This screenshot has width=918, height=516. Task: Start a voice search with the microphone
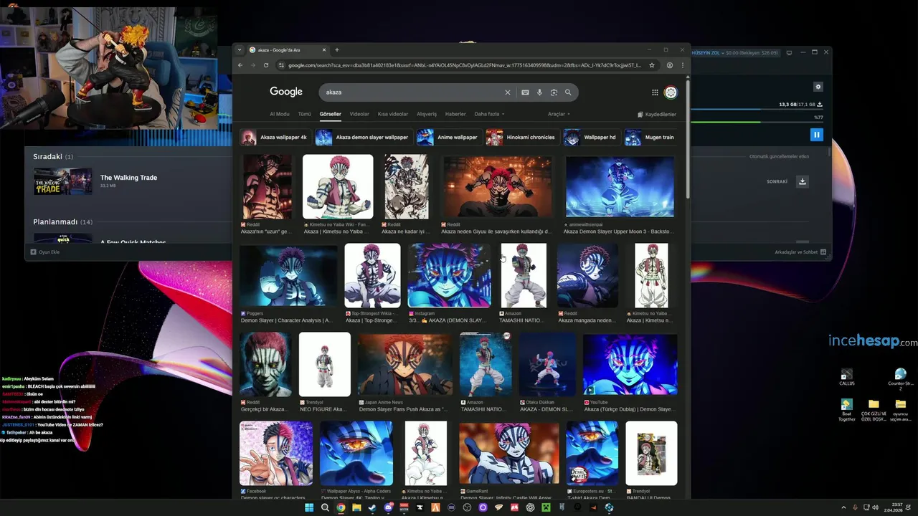click(x=539, y=92)
